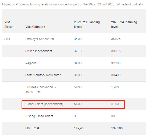Click Distinguished Talent 2023–24 value 300
This screenshot has height=135, width=148.
click(x=114, y=116)
